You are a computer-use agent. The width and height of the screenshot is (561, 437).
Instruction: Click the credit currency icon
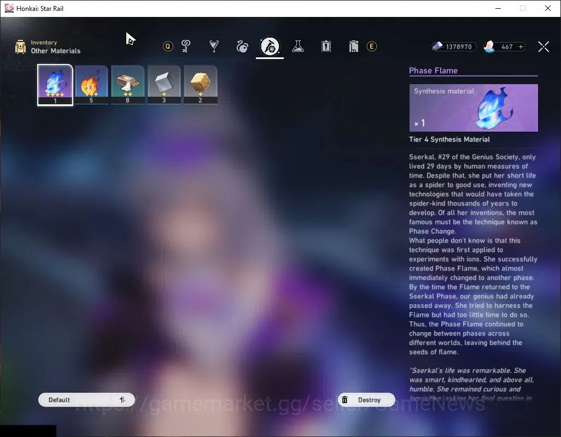437,46
